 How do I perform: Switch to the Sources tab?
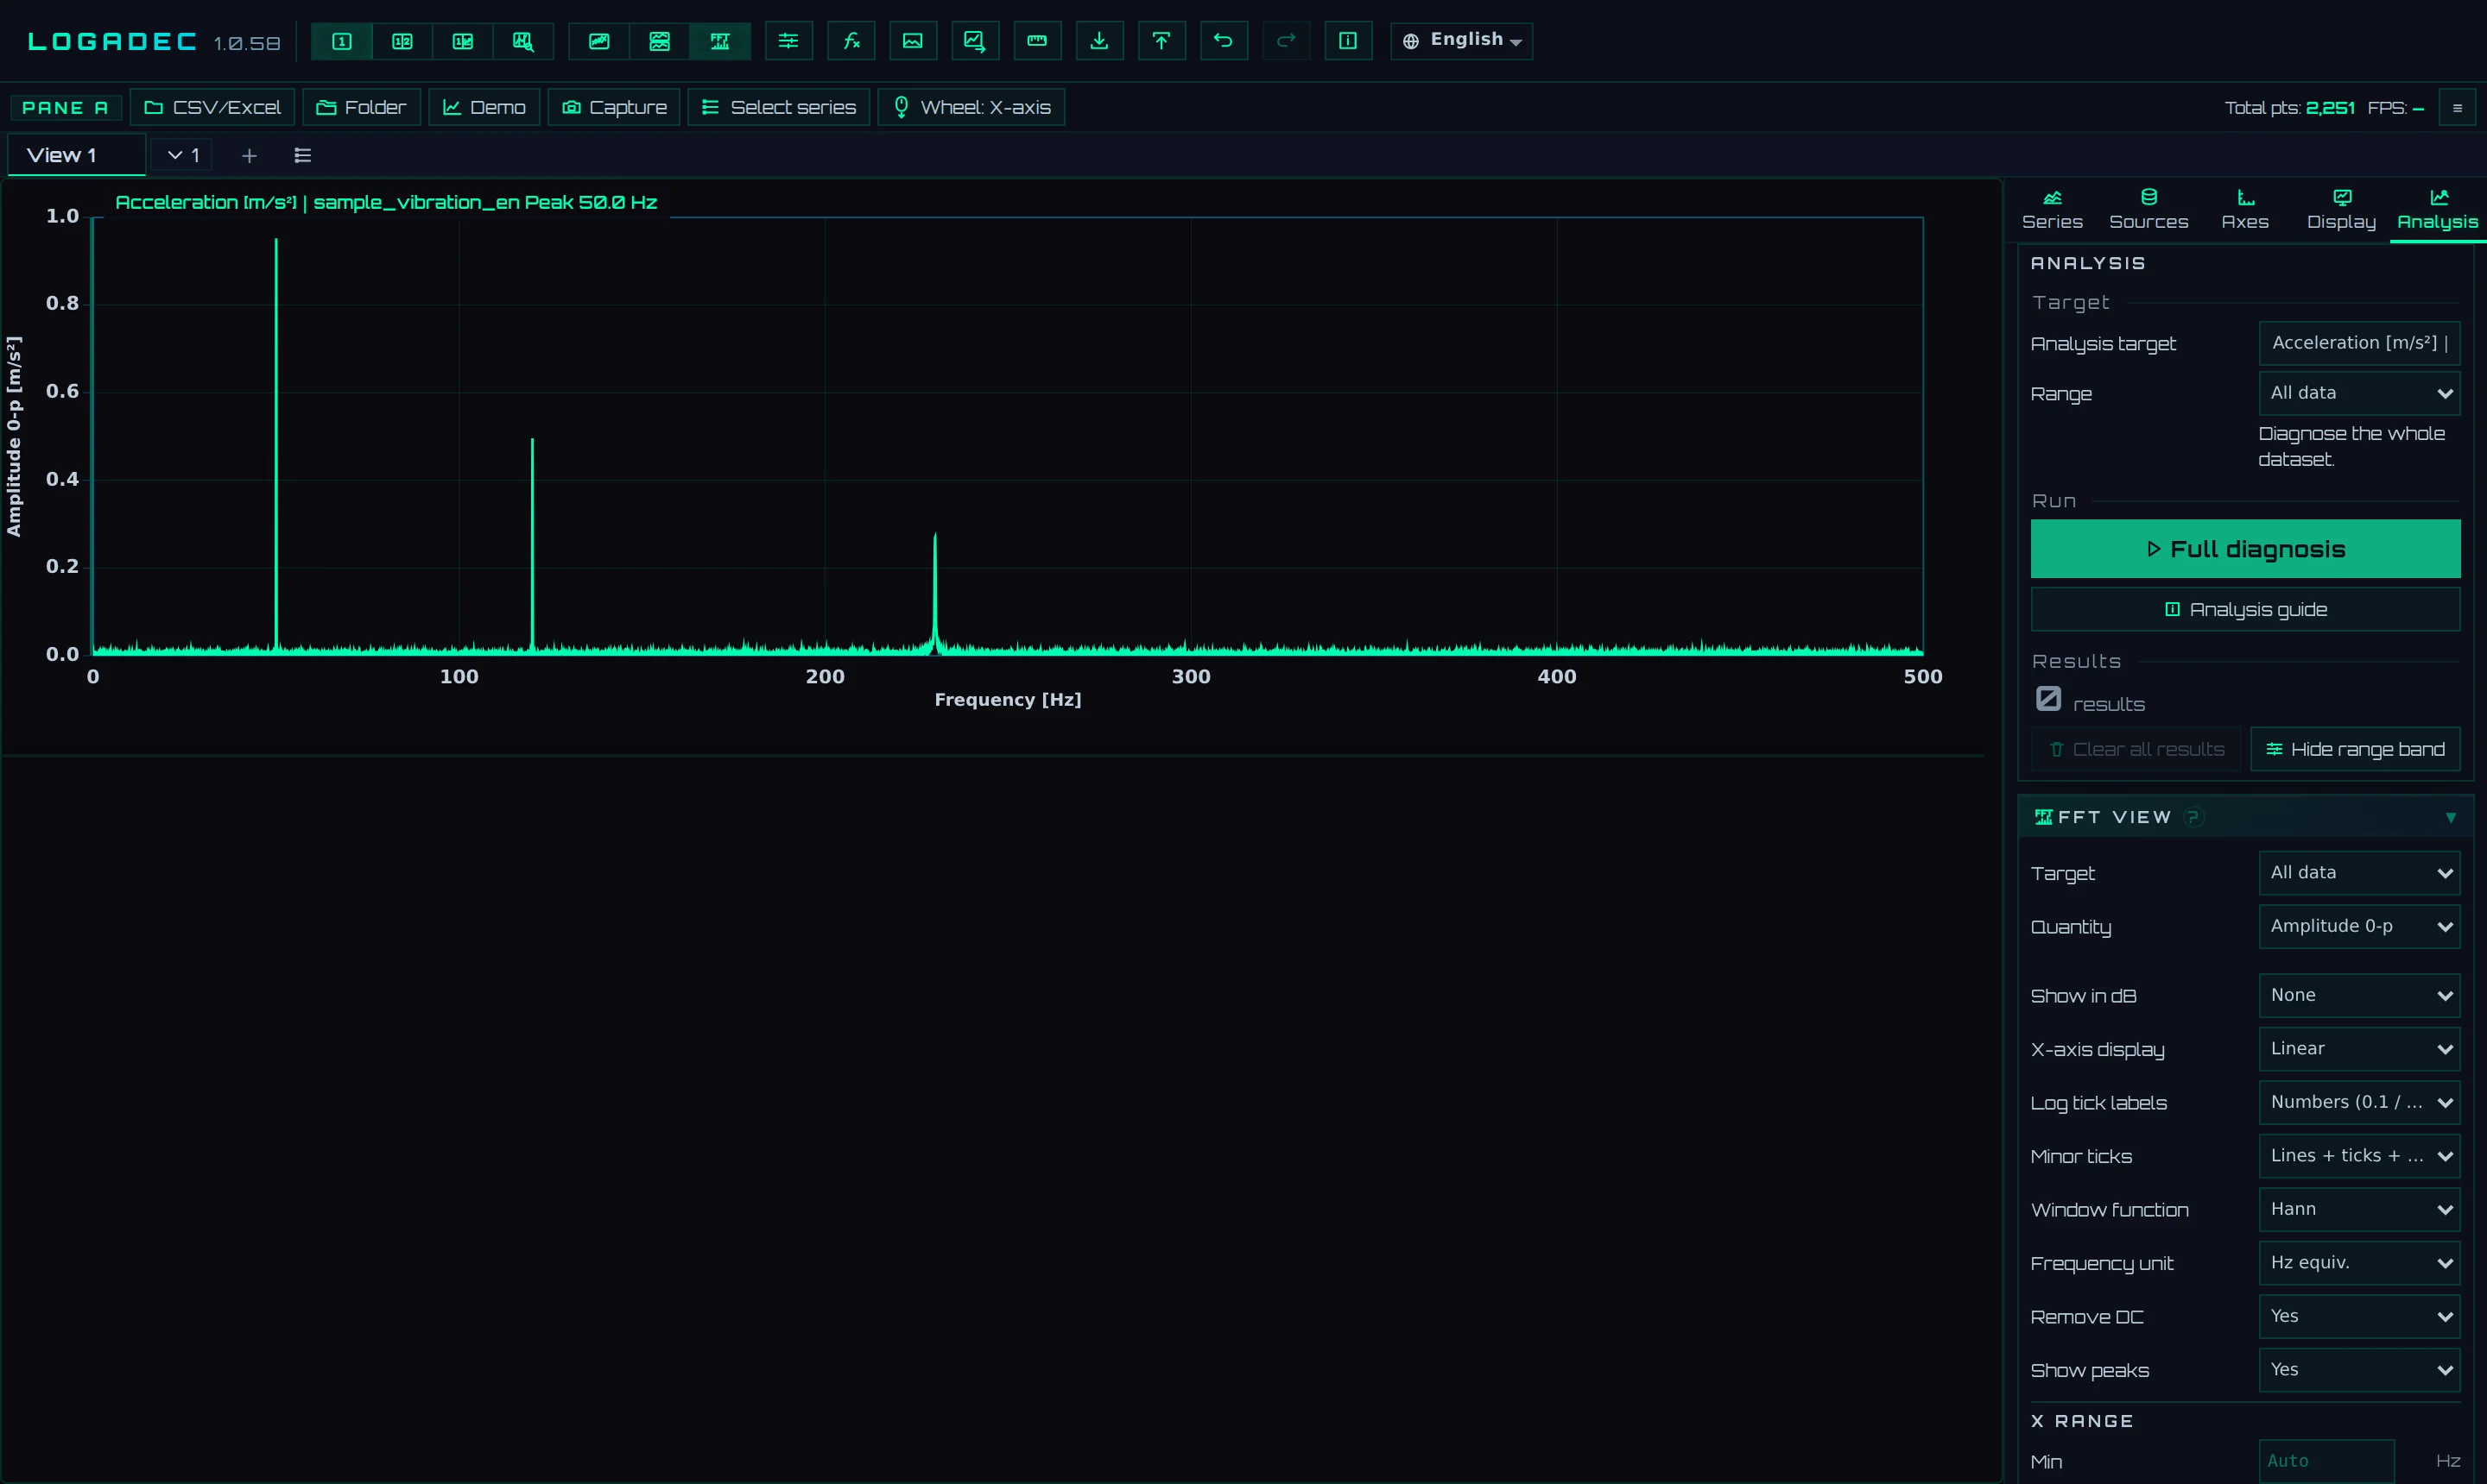pos(2148,210)
